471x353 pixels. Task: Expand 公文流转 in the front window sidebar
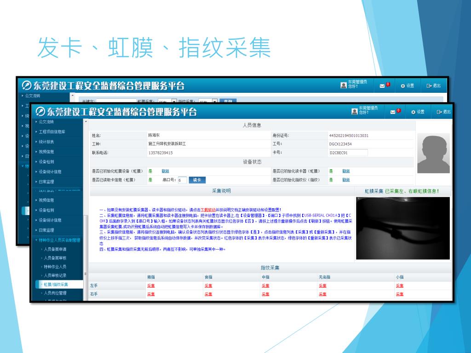[46, 121]
